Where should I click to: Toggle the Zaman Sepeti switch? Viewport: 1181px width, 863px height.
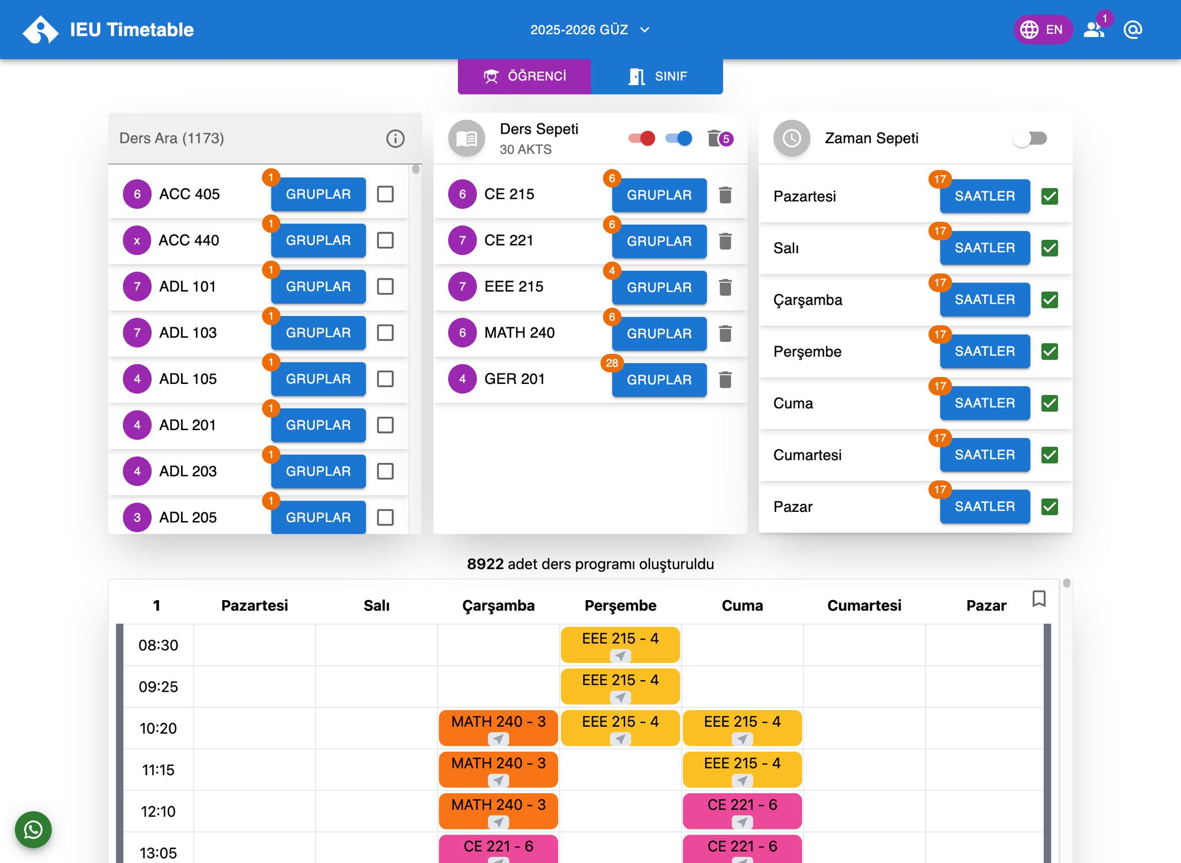coord(1030,138)
